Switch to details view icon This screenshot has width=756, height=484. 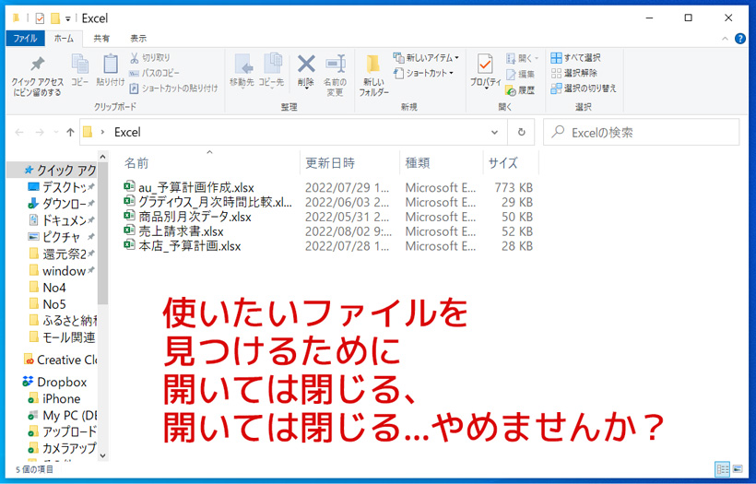point(722,468)
